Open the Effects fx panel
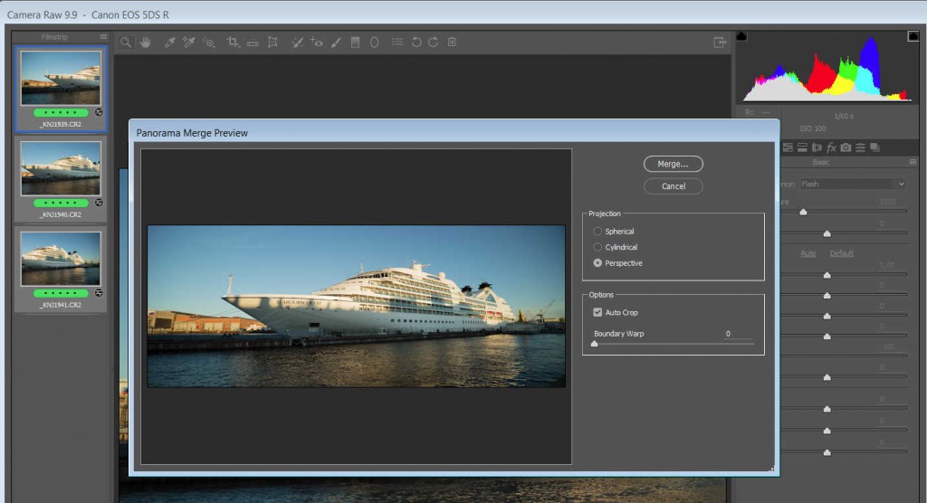The width and height of the screenshot is (927, 503). pos(831,147)
